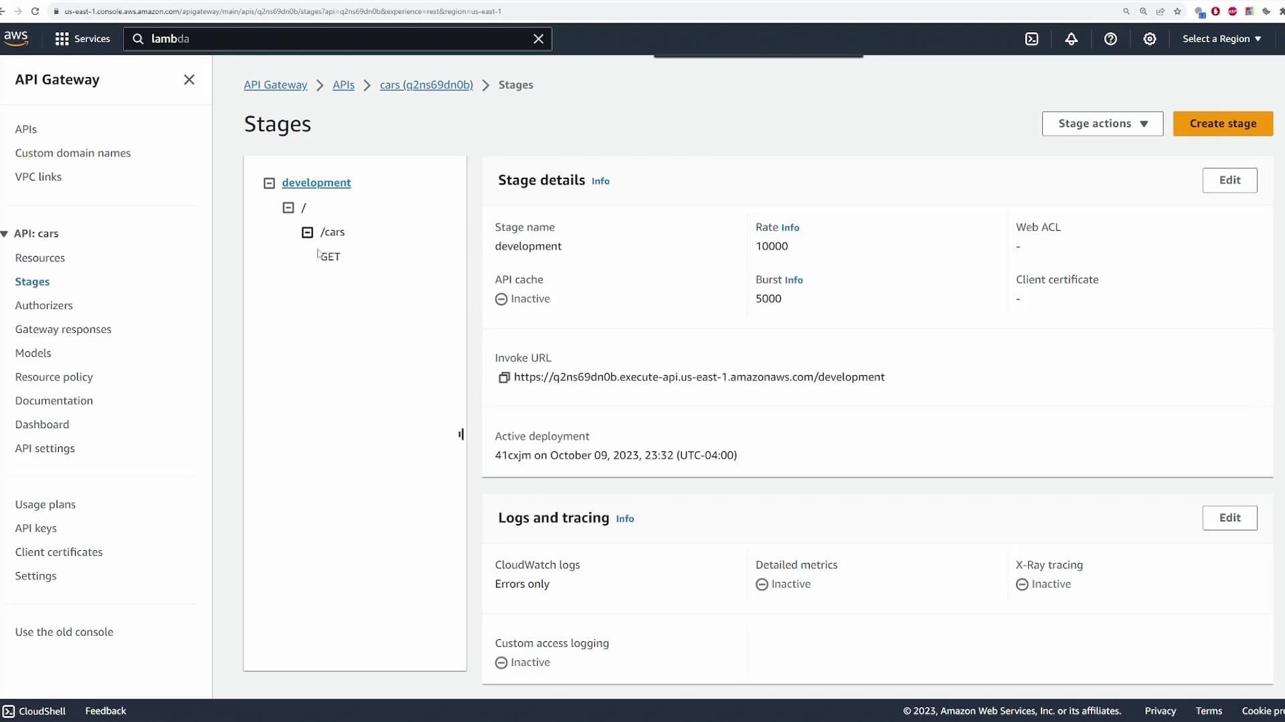Close the API Gateway side panel

tap(189, 80)
